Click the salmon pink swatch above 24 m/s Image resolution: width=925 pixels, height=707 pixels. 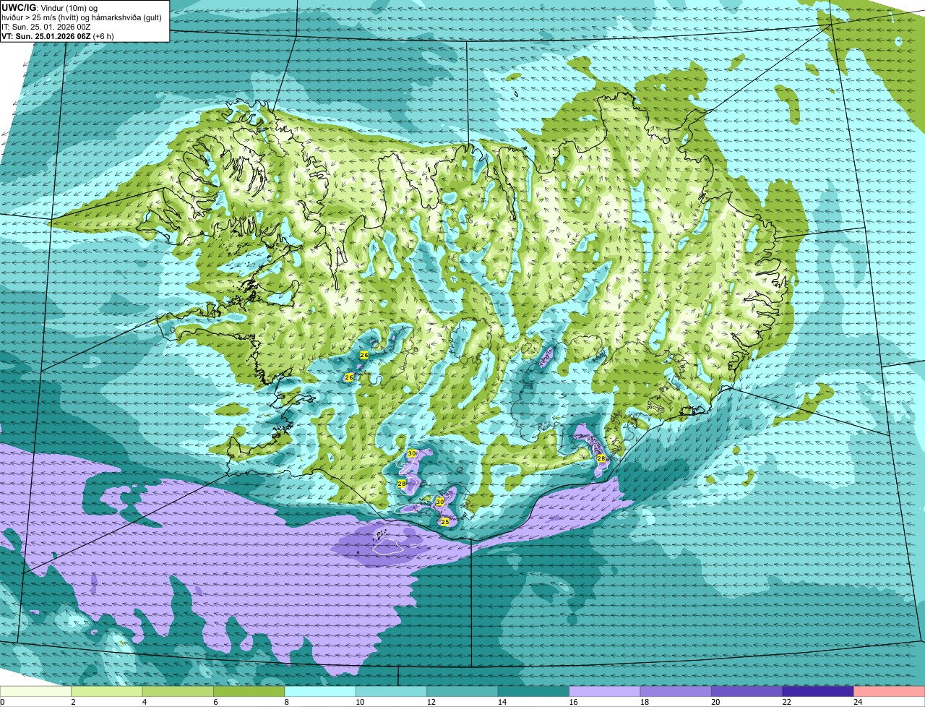click(889, 692)
